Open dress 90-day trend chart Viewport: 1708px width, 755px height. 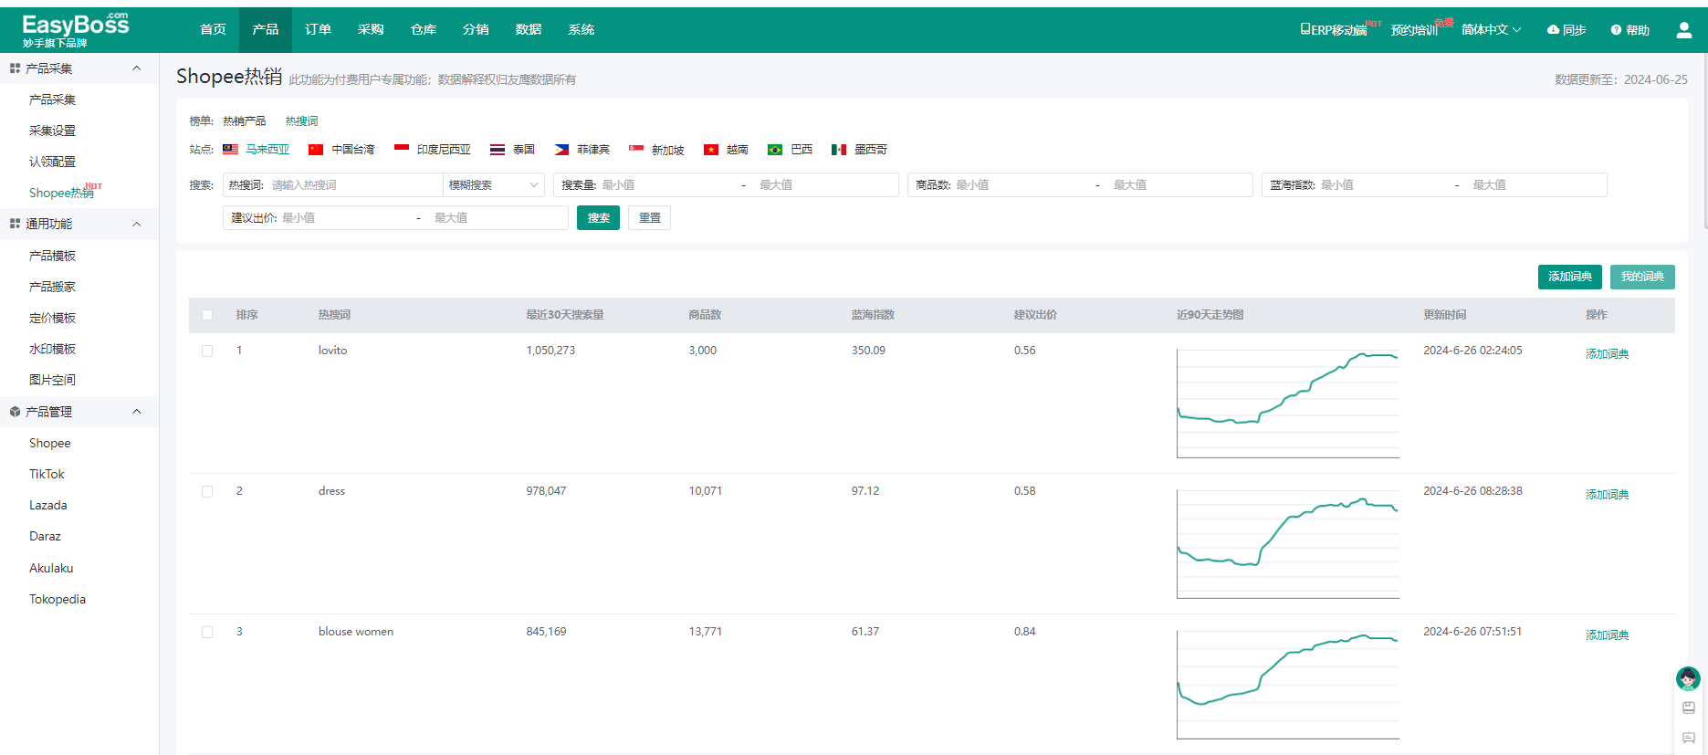[1288, 544]
